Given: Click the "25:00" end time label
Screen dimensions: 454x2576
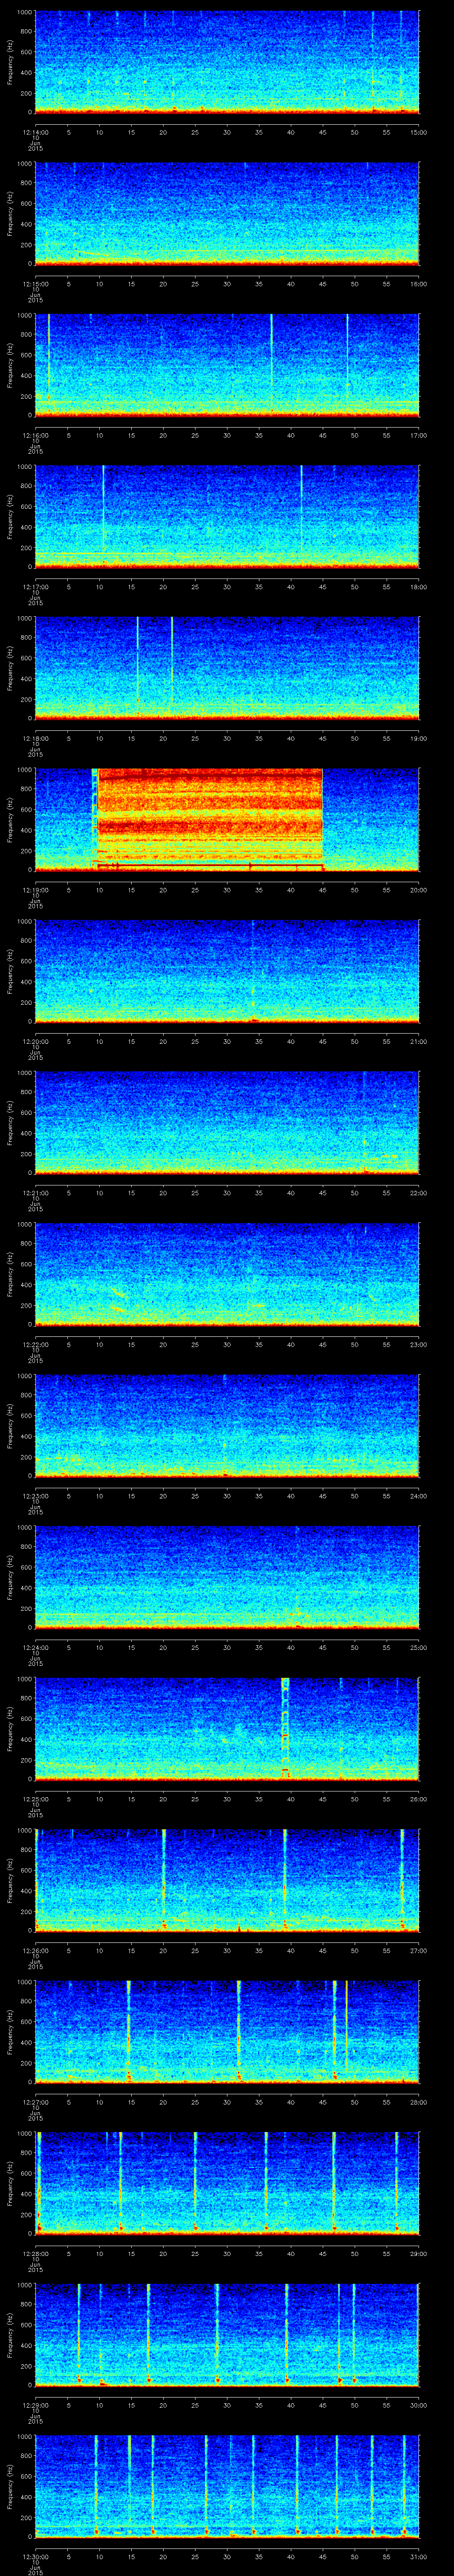Looking at the screenshot, I should click(x=419, y=1647).
